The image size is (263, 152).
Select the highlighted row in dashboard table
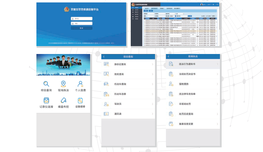(x=180, y=31)
